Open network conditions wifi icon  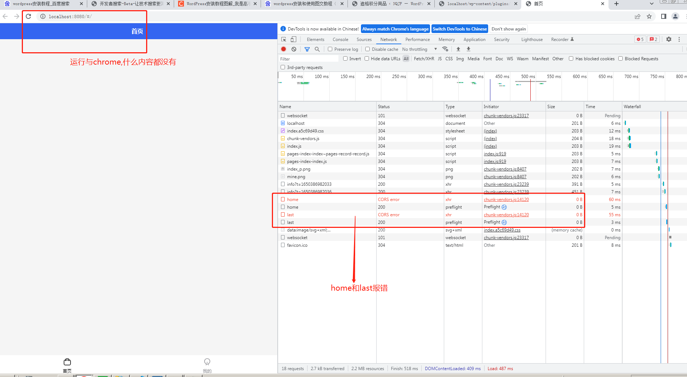click(x=445, y=49)
